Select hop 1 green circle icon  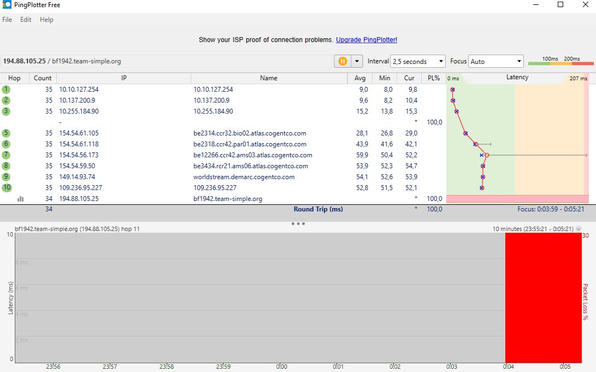(6, 89)
